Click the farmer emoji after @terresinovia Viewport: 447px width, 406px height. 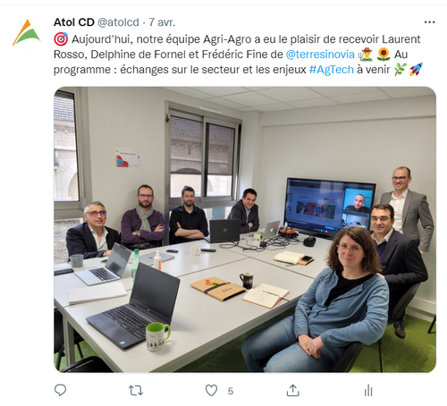(366, 55)
